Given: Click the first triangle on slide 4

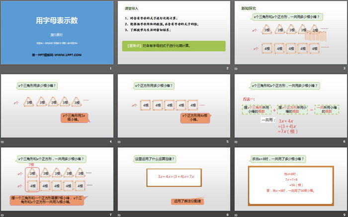Looking at the screenshot, I should coord(29,103).
